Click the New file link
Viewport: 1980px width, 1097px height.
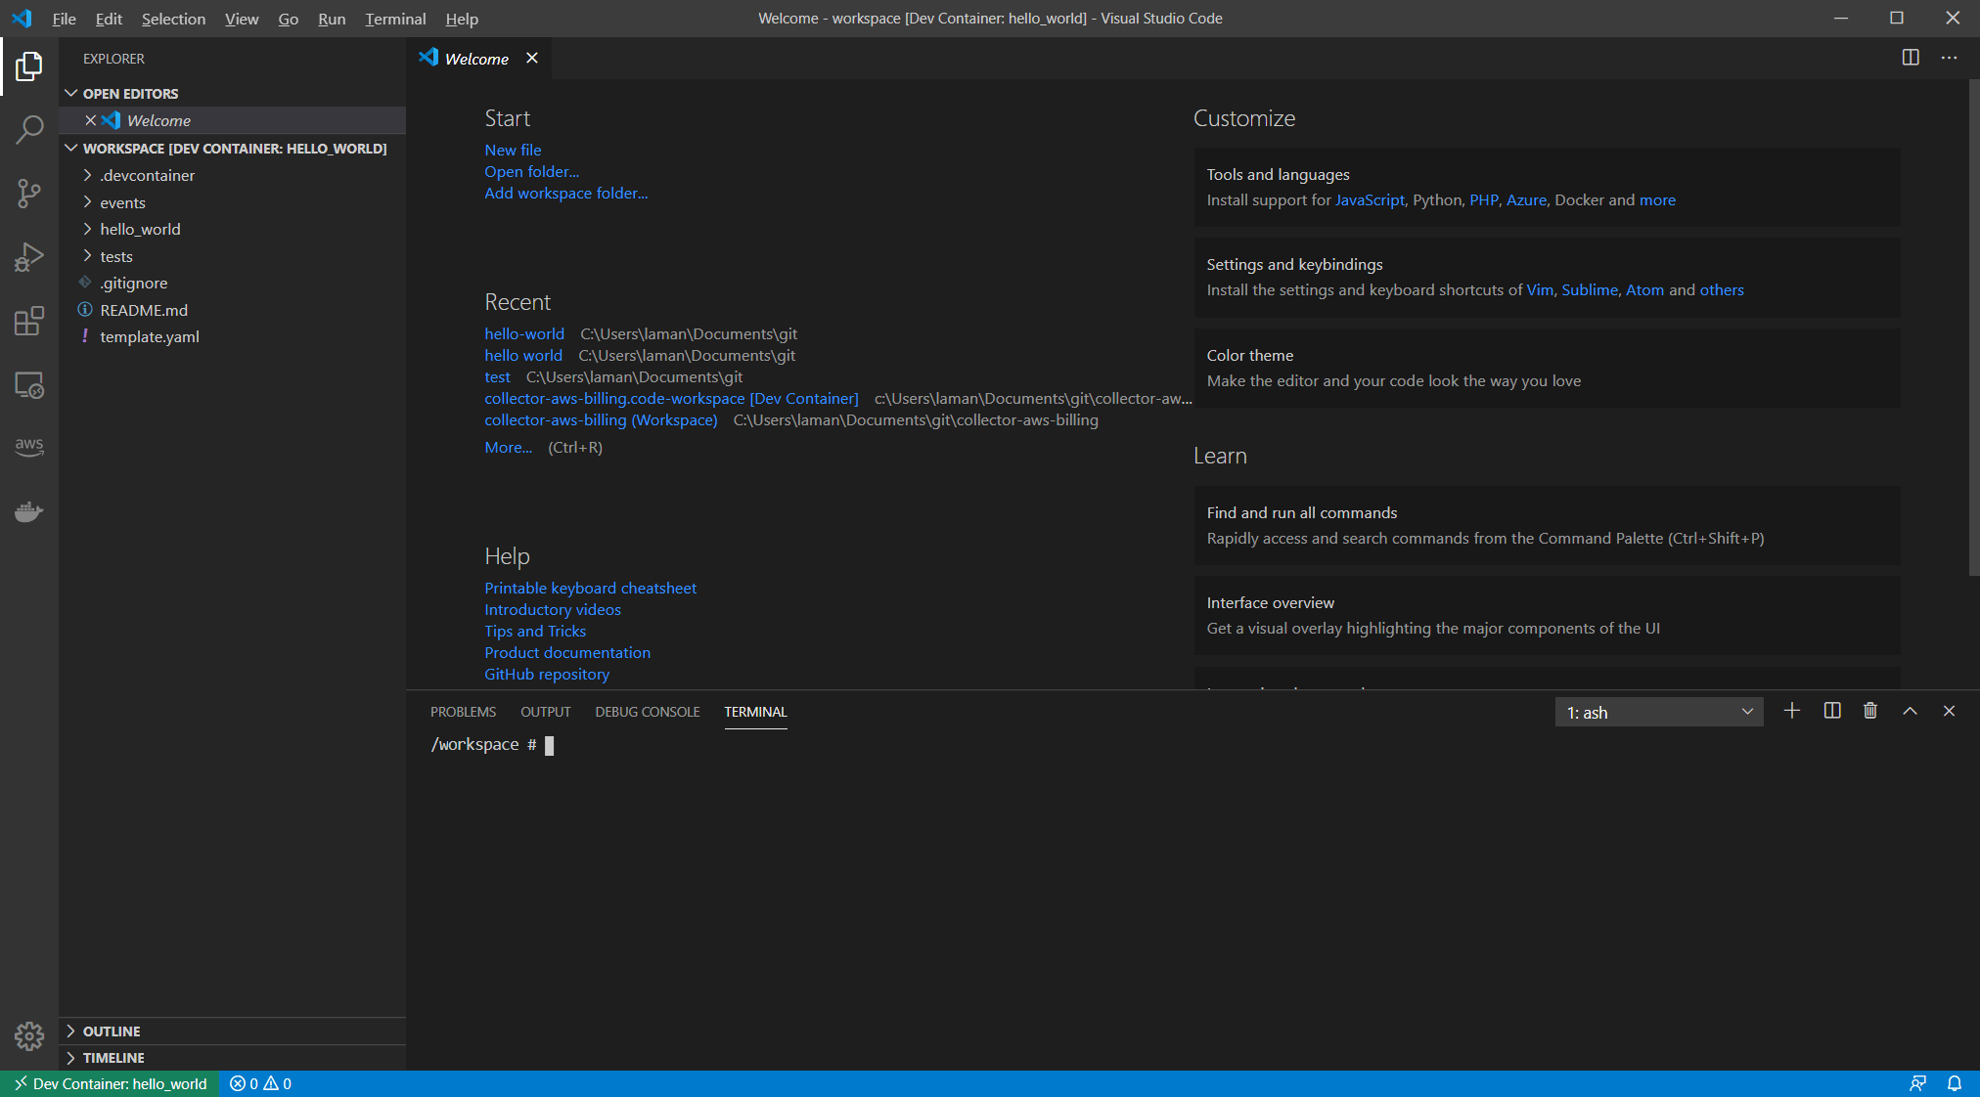(x=513, y=150)
